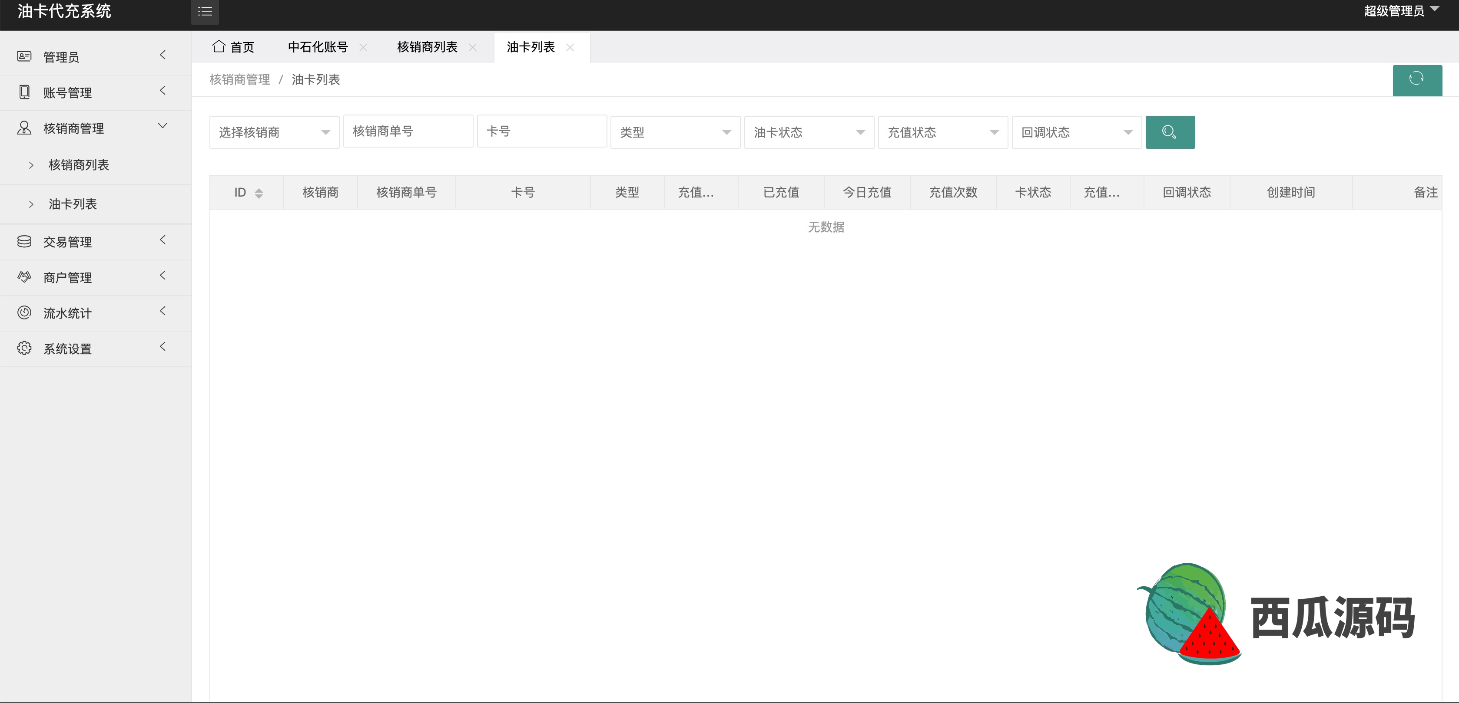This screenshot has height=703, width=1459.
Task: Click the green search magnifier button
Action: click(1170, 132)
